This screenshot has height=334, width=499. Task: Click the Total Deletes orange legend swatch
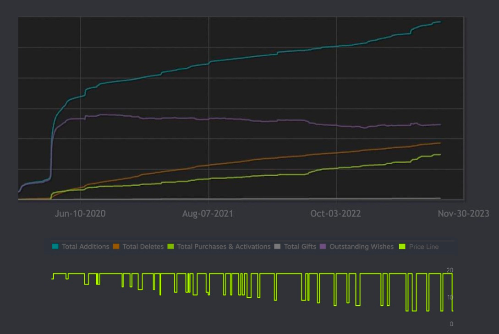click(x=116, y=247)
